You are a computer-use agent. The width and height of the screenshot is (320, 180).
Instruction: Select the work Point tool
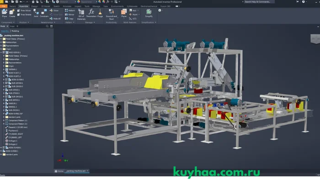(x=134, y=15)
